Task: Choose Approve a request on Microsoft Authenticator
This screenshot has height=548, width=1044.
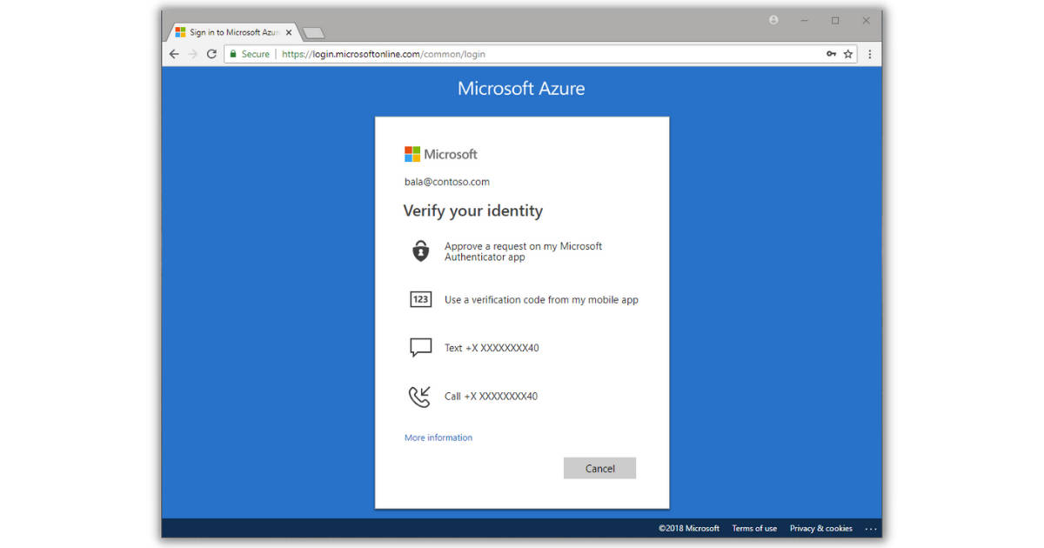Action: [523, 251]
